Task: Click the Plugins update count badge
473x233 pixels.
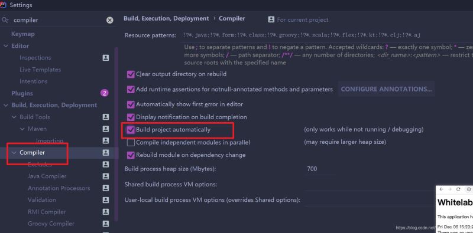Action: tap(105, 93)
